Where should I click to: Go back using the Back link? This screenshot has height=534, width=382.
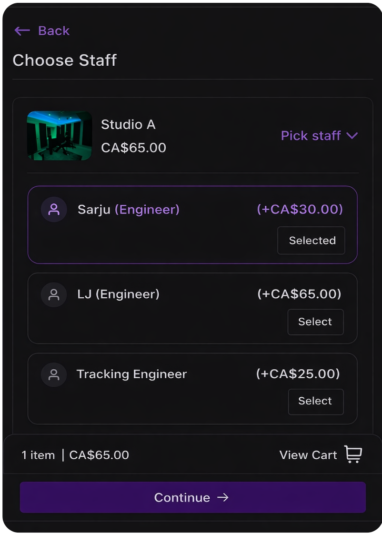53,31
